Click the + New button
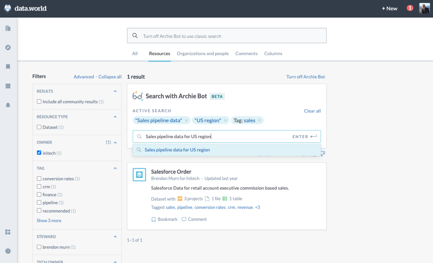Screen dimensions: 433x263 (390, 8)
